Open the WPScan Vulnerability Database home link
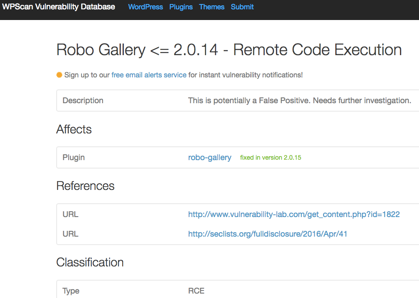This screenshot has height=298, width=419. click(58, 7)
